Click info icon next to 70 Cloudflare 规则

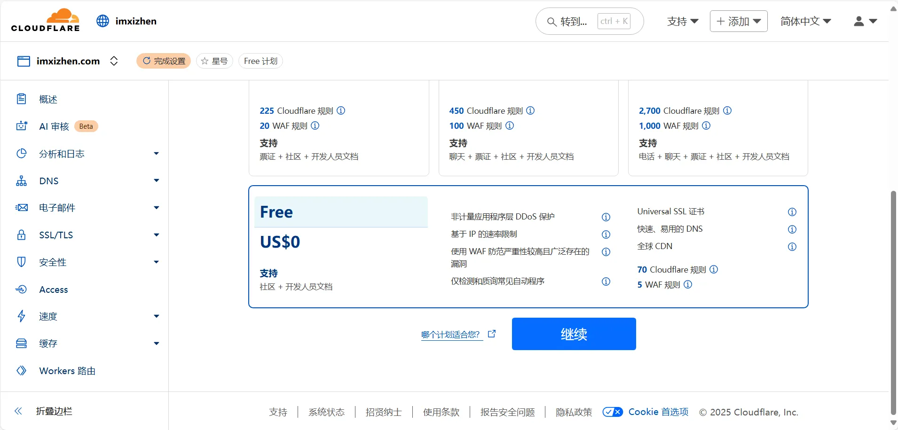(x=714, y=269)
